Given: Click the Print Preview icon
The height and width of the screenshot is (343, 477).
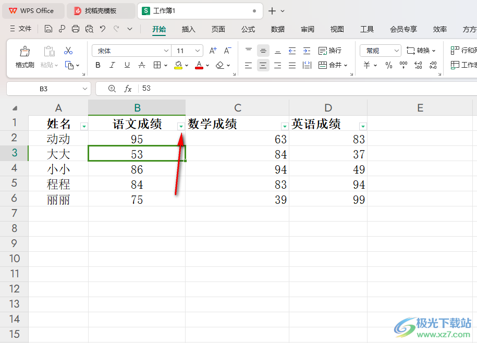Looking at the screenshot, I should tap(89, 29).
